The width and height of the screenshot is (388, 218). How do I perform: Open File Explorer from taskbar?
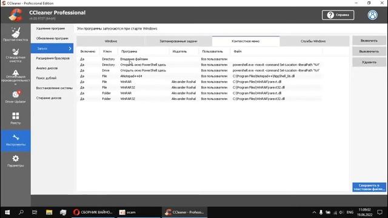pos(49,213)
